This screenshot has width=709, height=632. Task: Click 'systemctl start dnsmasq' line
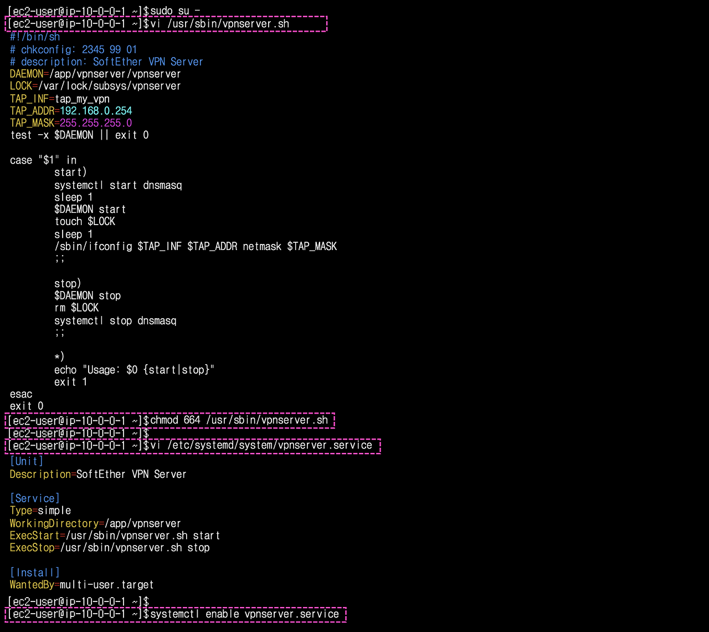tap(118, 185)
